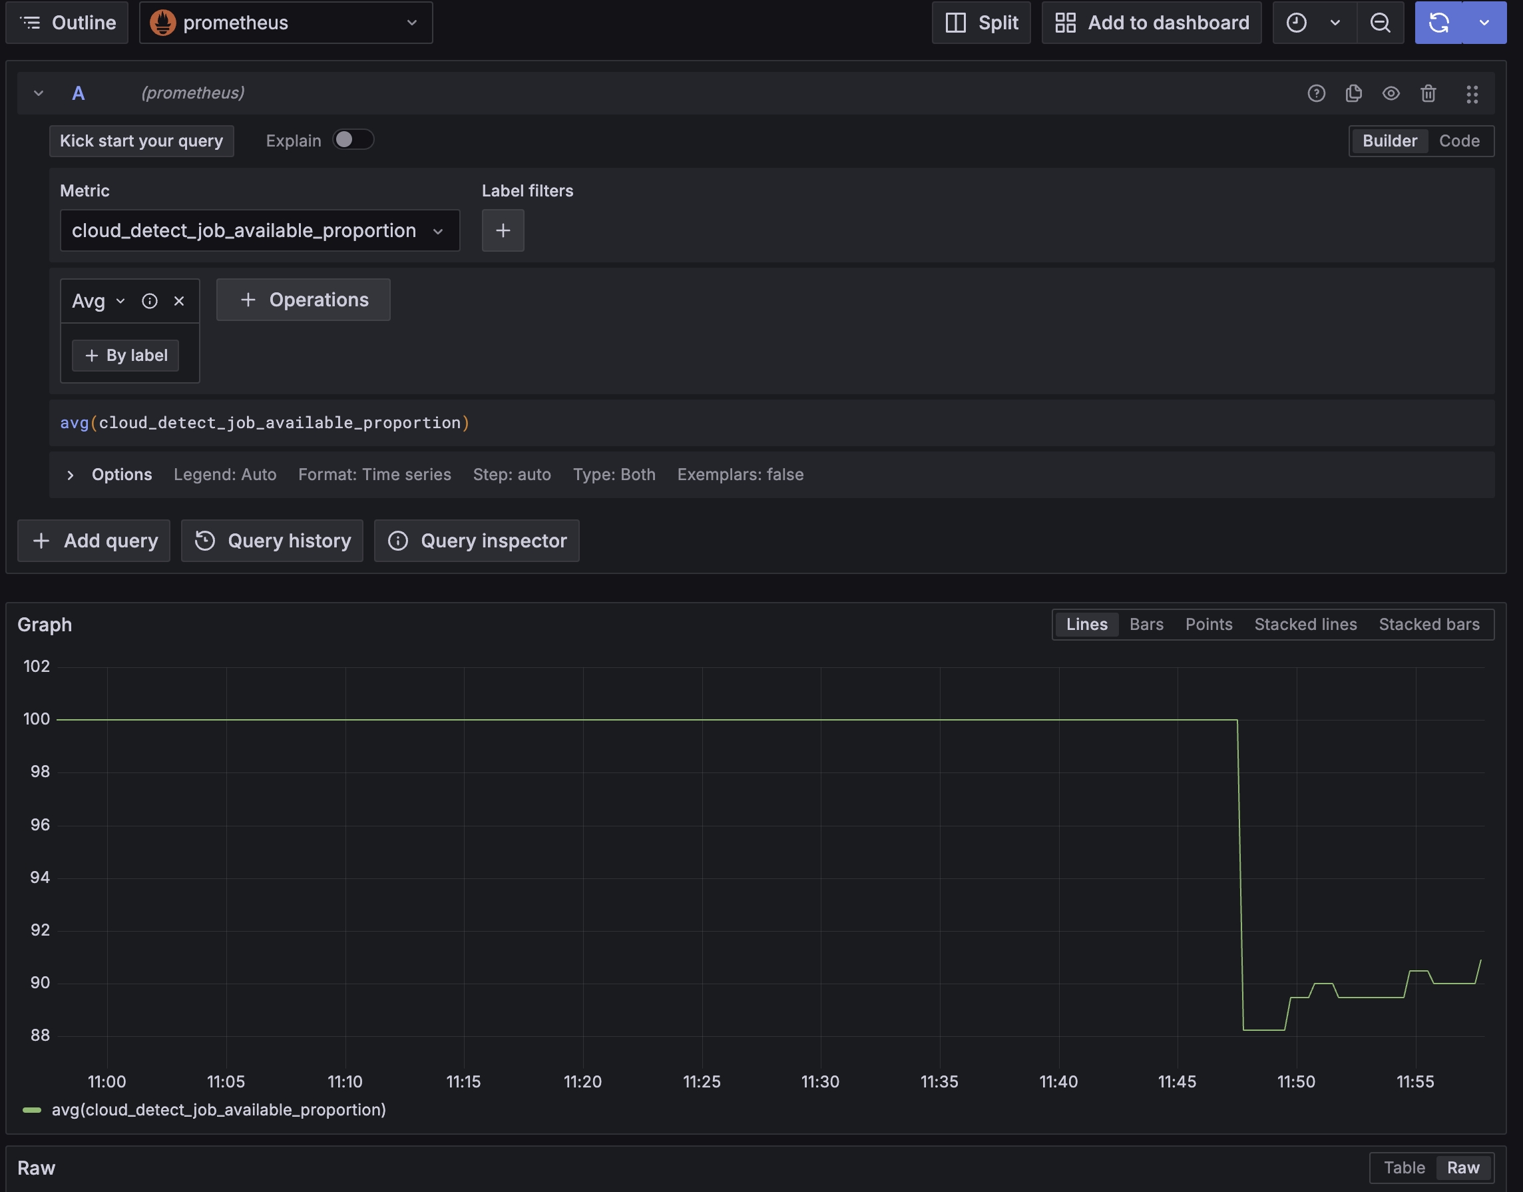Click Type: Both text
Viewport: 1523px width, 1192px height.
(614, 475)
